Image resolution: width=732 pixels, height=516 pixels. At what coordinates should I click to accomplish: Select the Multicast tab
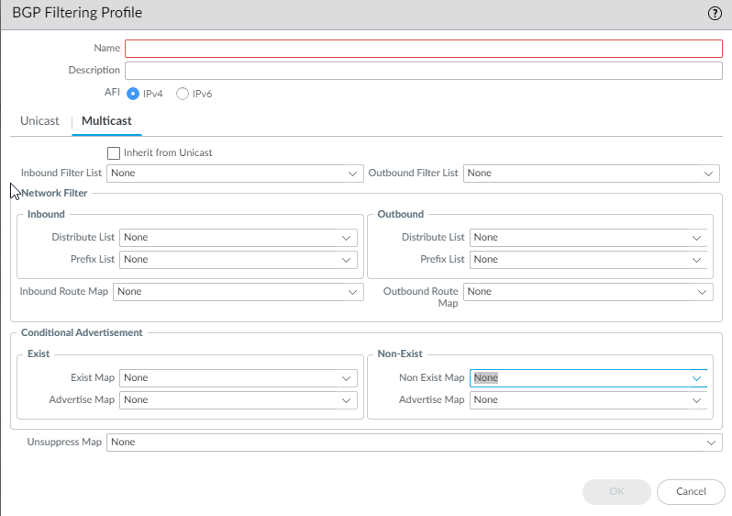click(106, 121)
